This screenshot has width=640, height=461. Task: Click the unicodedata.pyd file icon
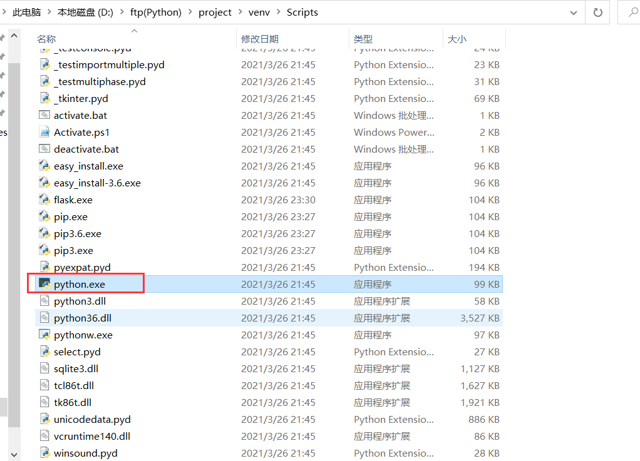point(44,419)
